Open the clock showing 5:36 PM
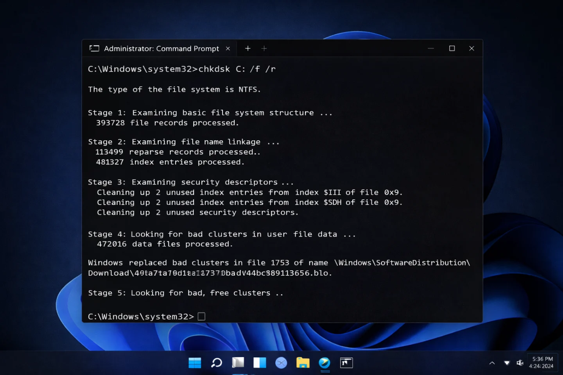 coord(542,362)
